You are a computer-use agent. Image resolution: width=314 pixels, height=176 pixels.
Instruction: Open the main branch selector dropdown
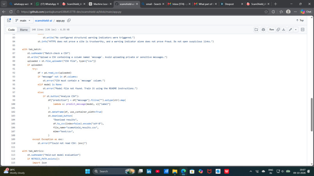pyautogui.click(x=23, y=20)
